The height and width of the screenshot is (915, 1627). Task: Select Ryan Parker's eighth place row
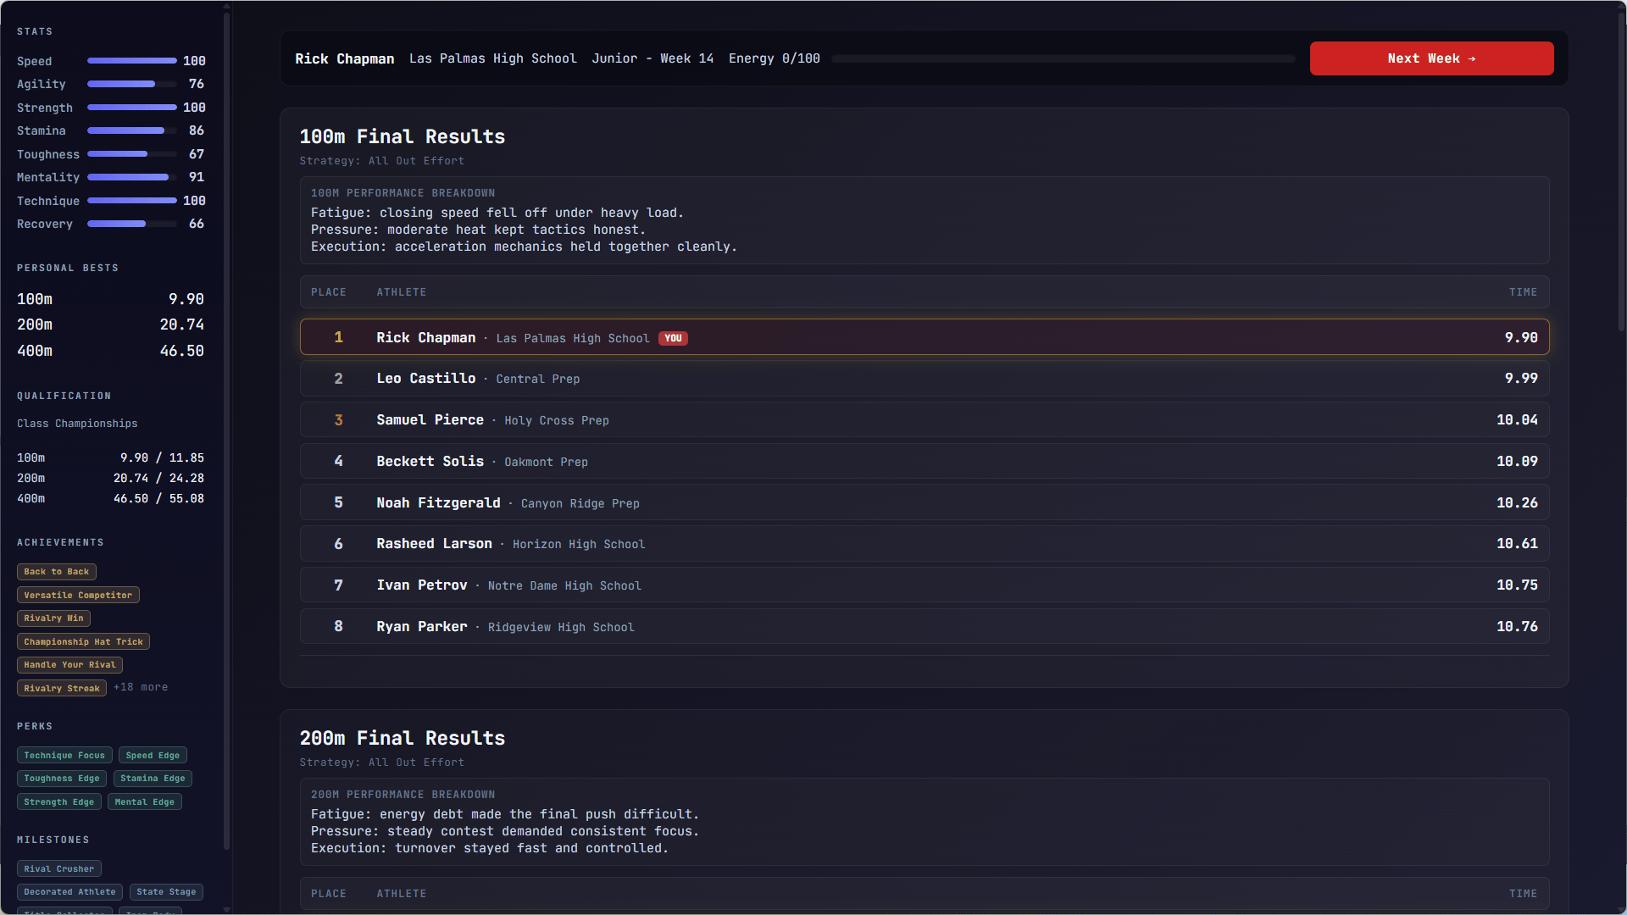point(924,627)
